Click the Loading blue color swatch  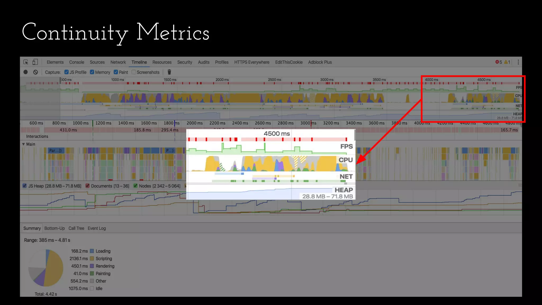tap(92, 251)
